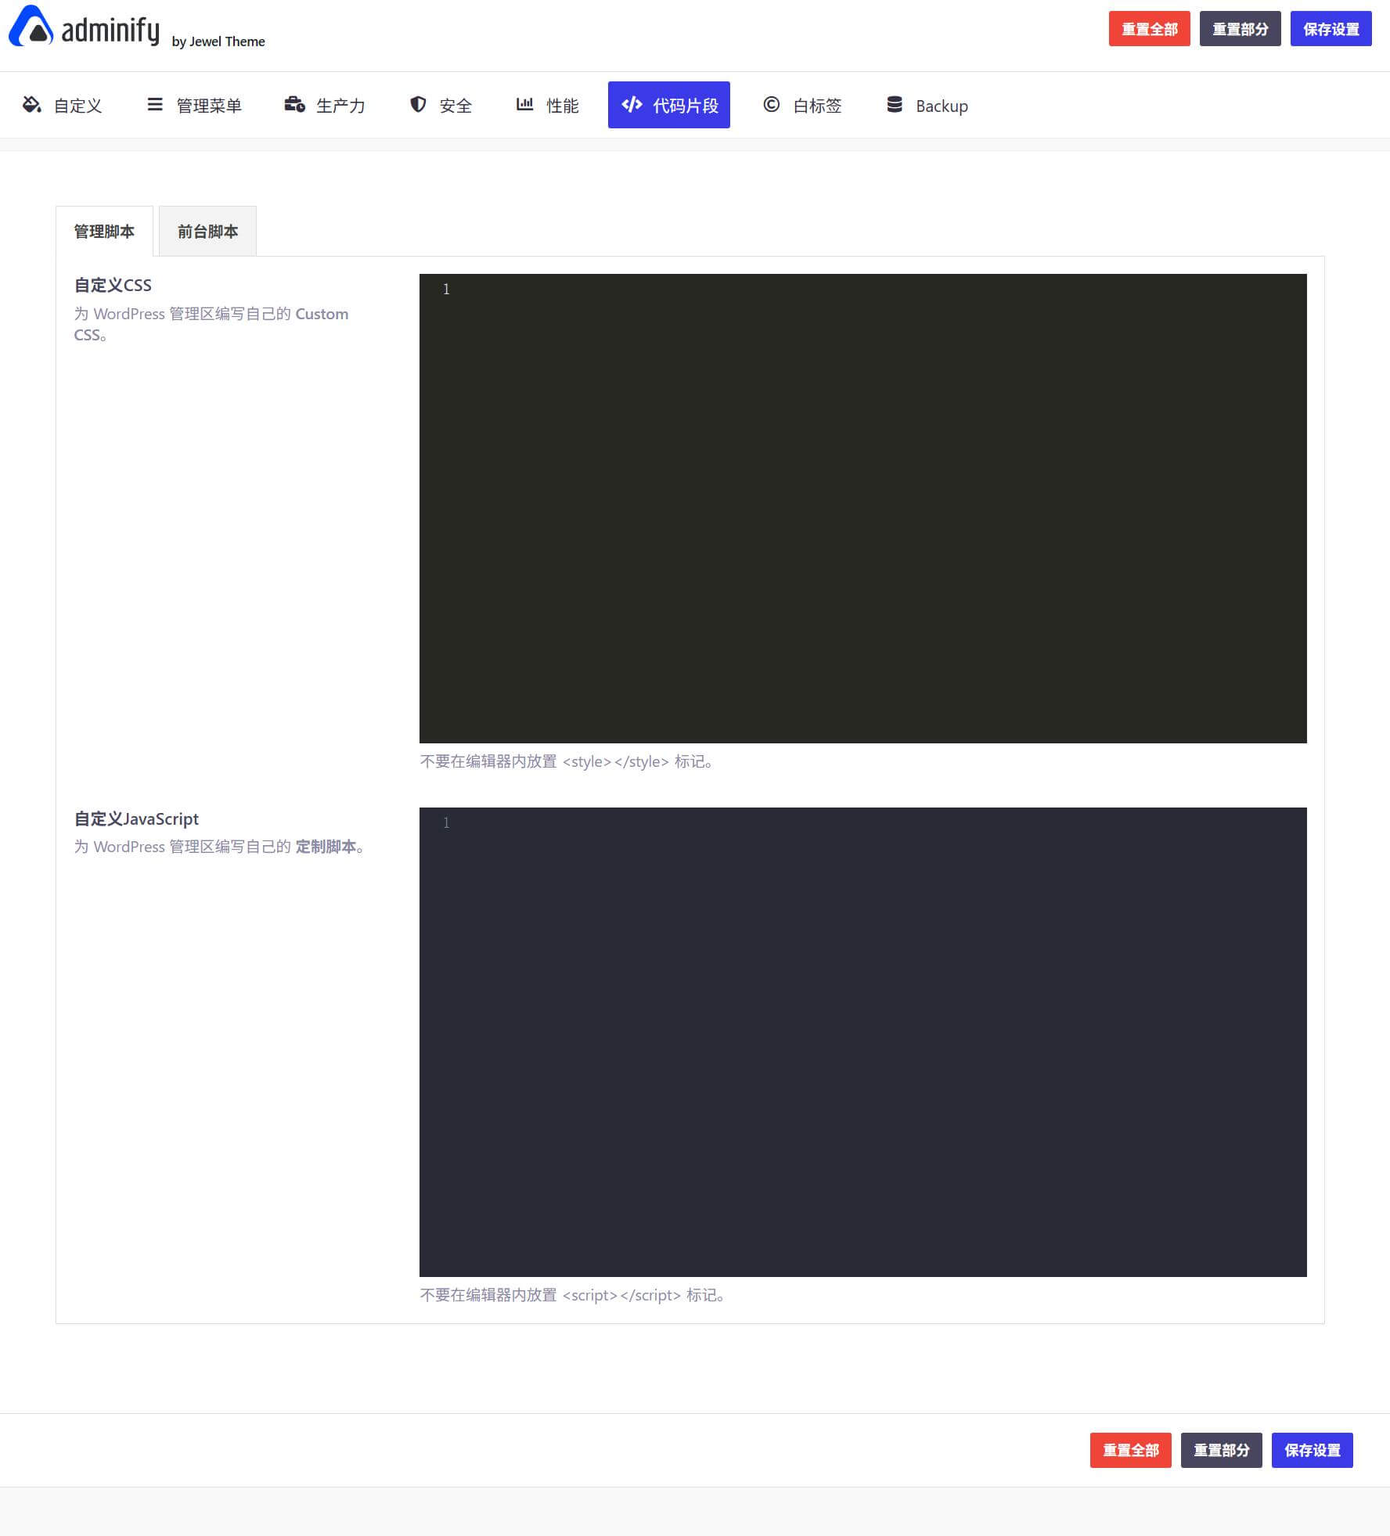Switch to the 前台脚本 sub-tab

207,232
